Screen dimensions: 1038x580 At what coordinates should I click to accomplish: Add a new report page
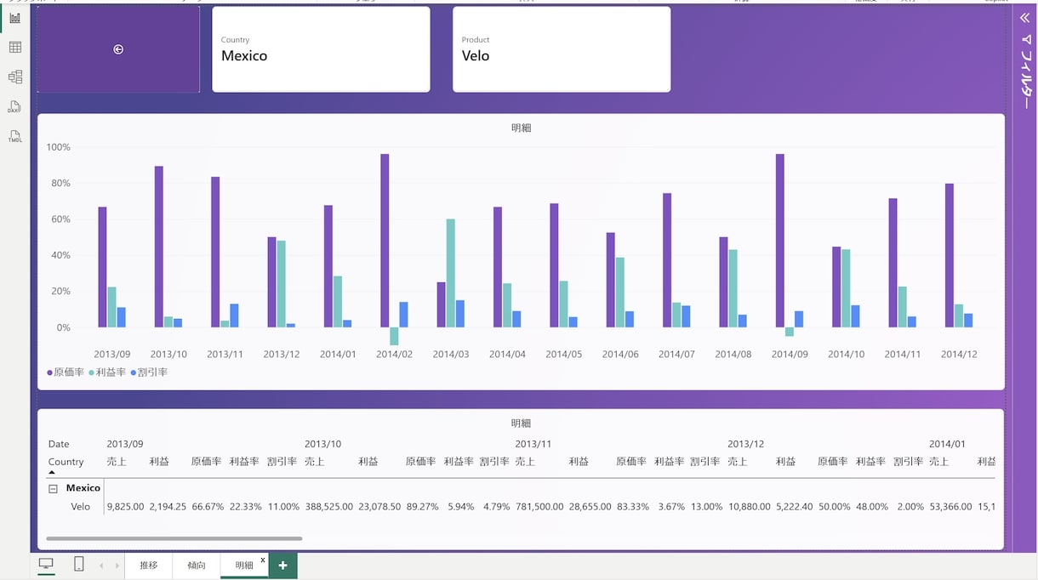(x=283, y=566)
